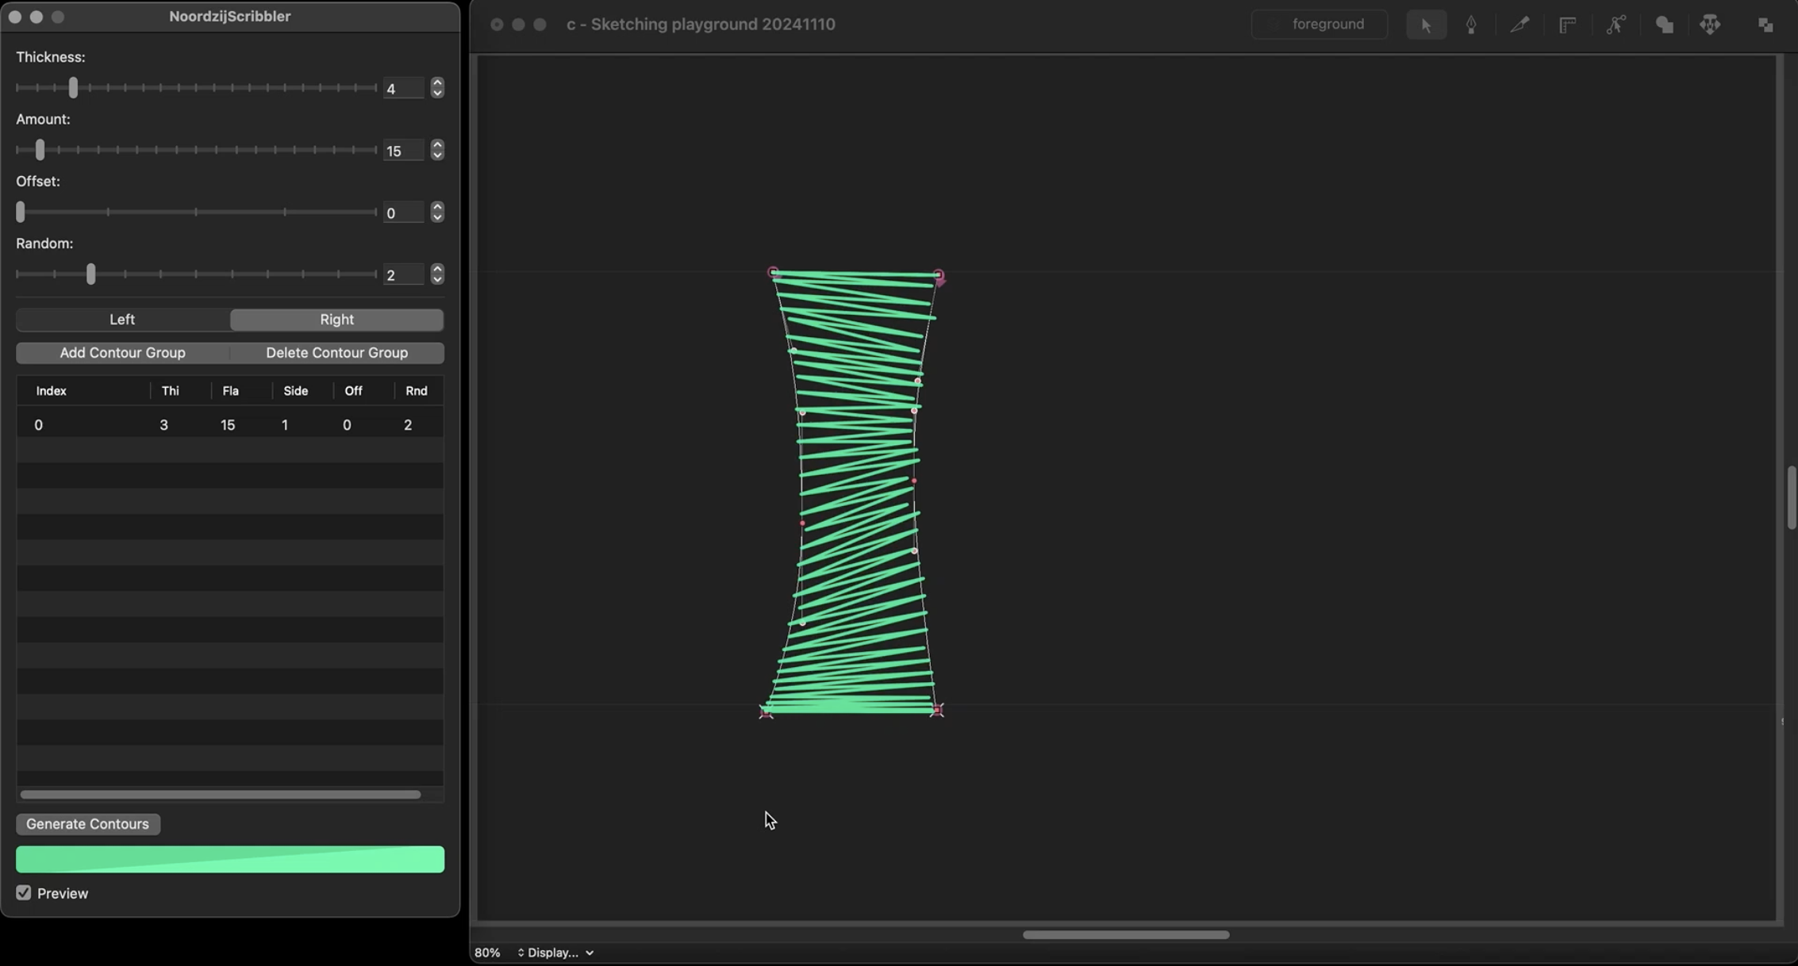The width and height of the screenshot is (1798, 966).
Task: Click the Thickness value field showing 4
Action: 403,88
